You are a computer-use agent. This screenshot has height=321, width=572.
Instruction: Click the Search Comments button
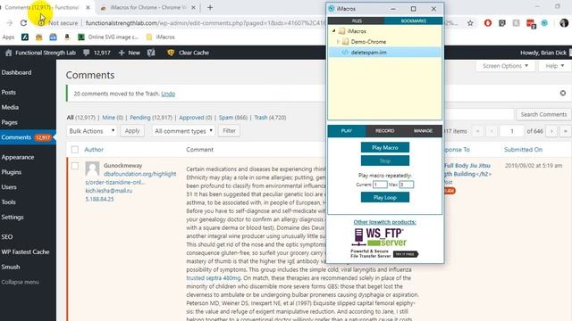tap(543, 114)
